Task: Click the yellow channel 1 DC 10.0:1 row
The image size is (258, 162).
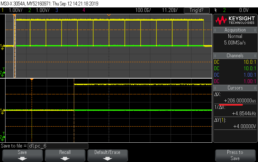Action: (235, 62)
